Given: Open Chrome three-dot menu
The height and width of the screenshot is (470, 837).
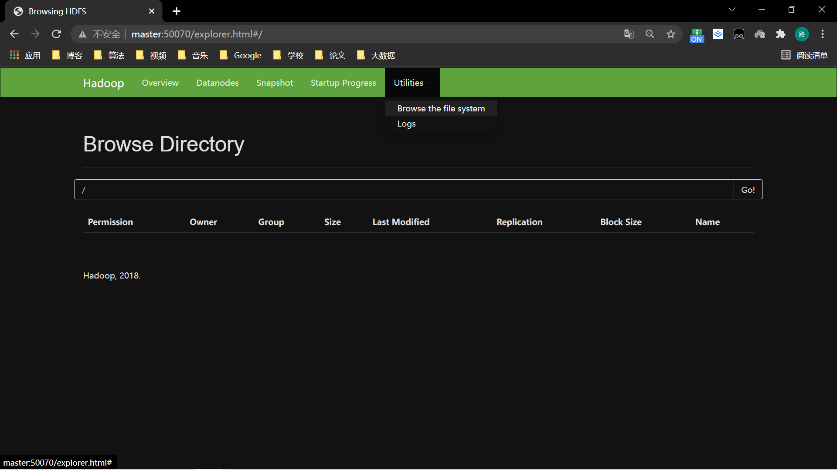Looking at the screenshot, I should click(x=822, y=34).
